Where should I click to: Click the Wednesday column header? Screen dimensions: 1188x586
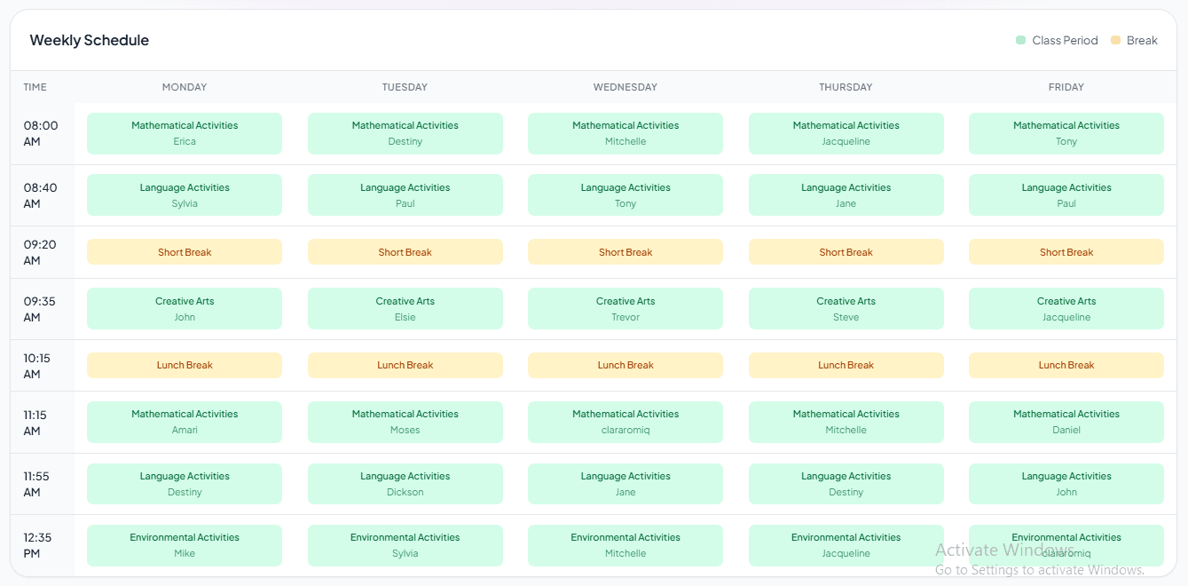[x=625, y=87]
